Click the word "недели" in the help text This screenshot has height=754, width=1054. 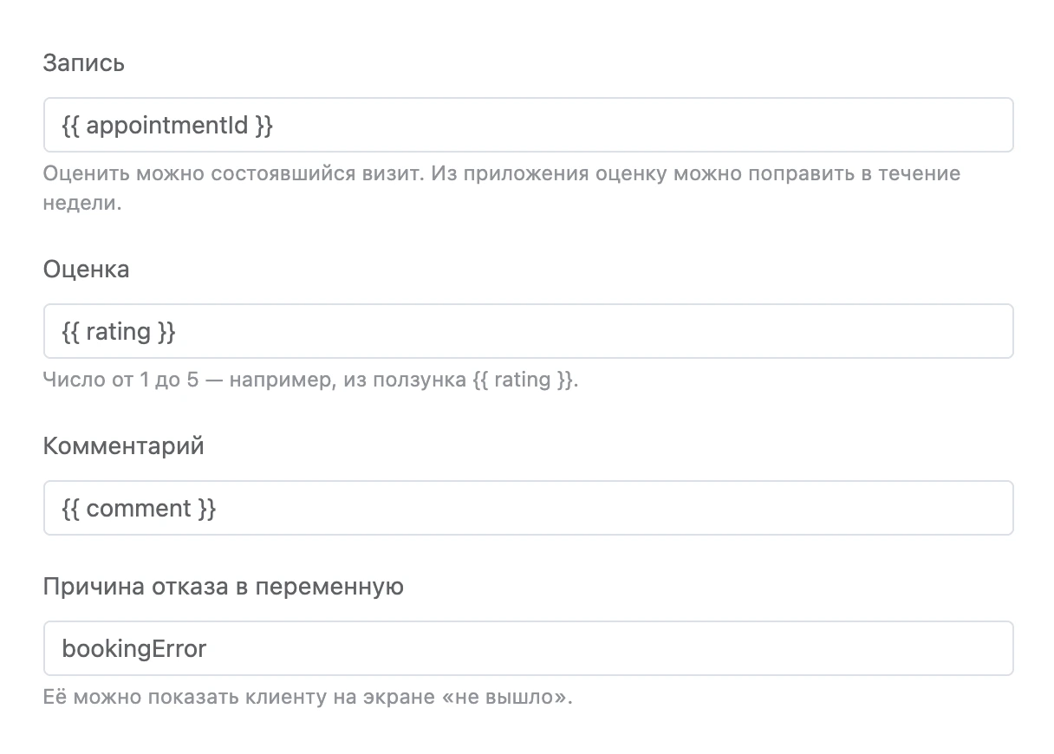(x=81, y=205)
